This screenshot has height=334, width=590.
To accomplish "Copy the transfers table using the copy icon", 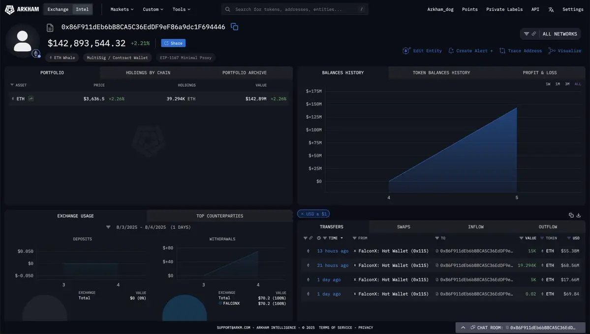I will point(571,215).
